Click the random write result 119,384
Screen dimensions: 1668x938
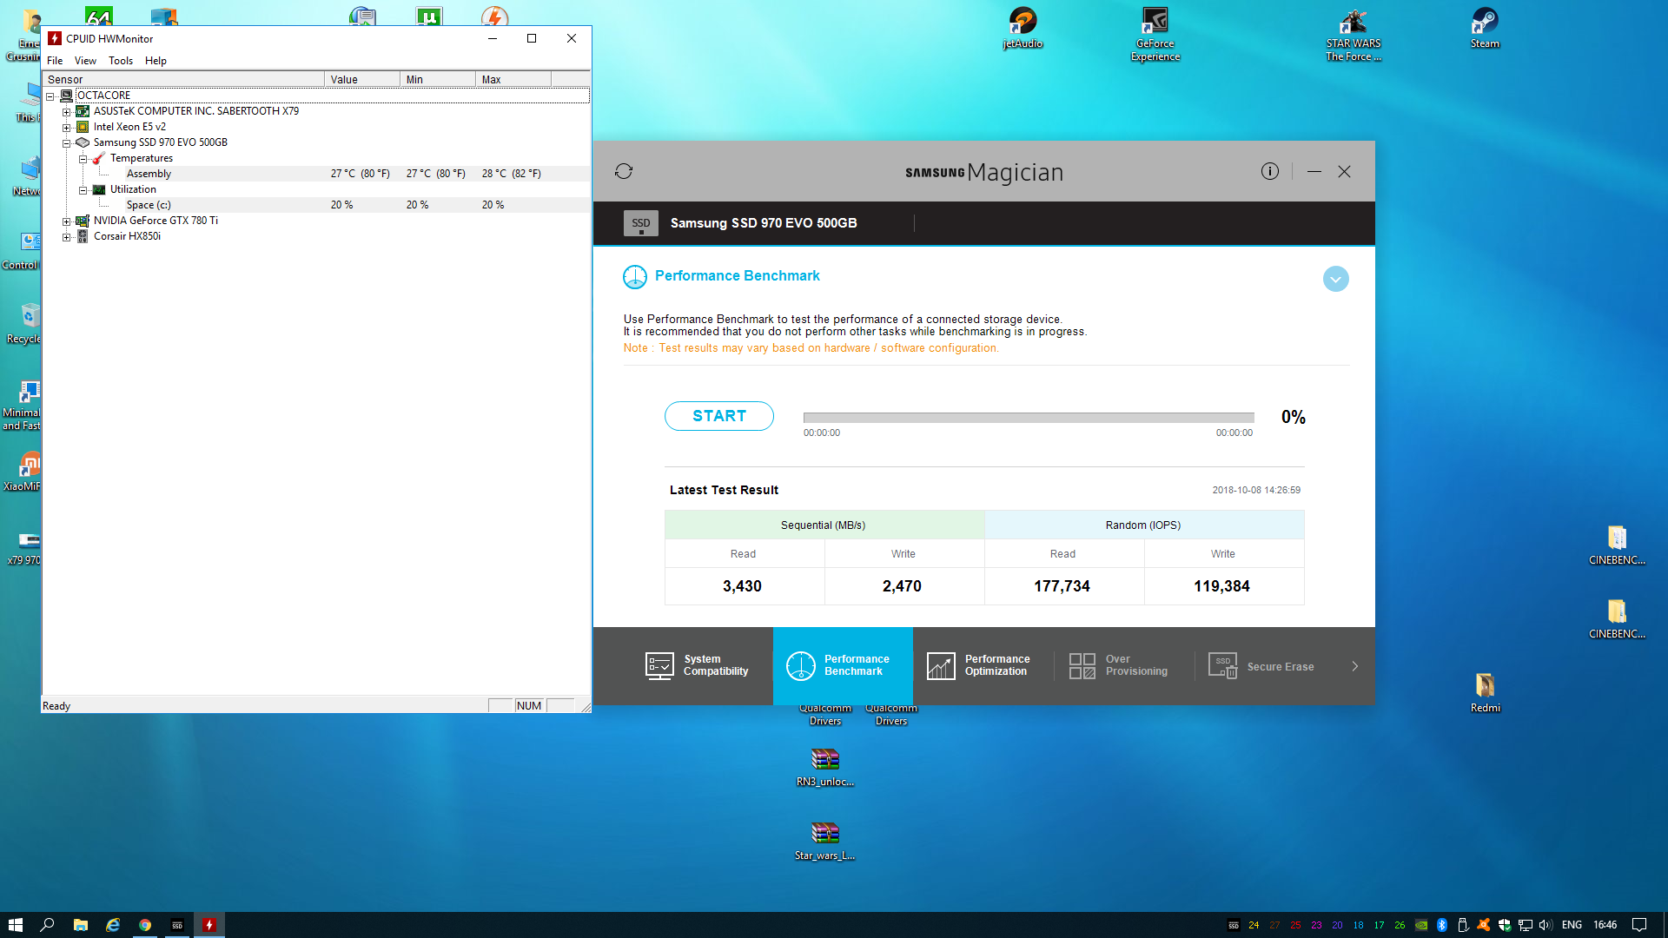[1221, 586]
